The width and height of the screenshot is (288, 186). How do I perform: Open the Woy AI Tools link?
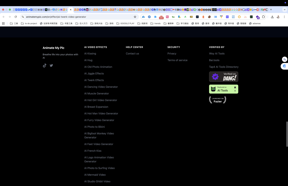point(217,54)
